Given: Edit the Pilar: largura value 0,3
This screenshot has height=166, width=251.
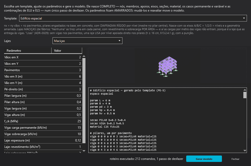Looking at the screenshot, I should point(67,95).
